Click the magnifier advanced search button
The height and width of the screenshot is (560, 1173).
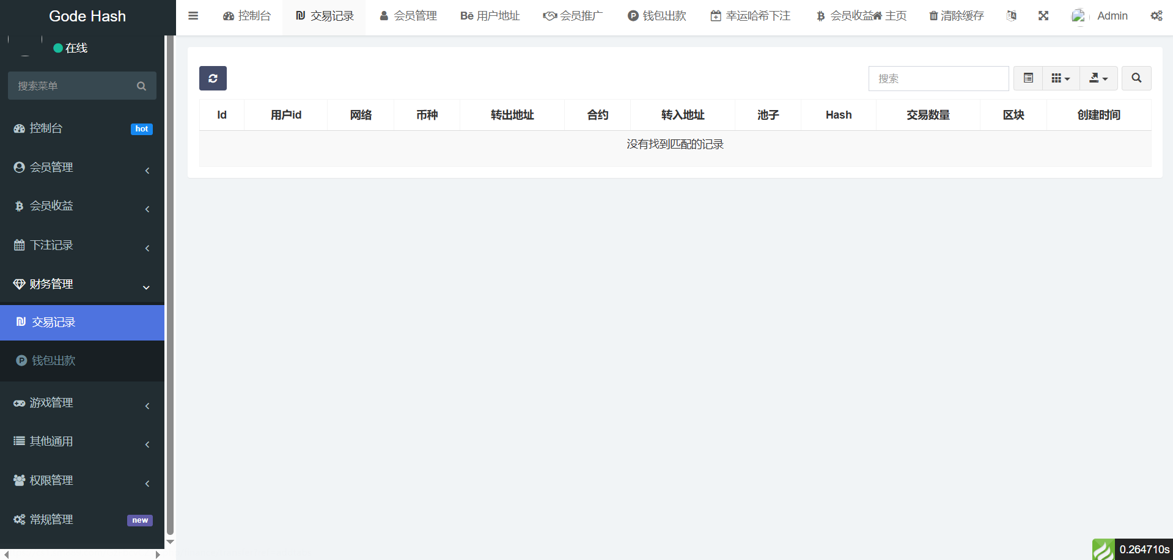[x=1136, y=78]
